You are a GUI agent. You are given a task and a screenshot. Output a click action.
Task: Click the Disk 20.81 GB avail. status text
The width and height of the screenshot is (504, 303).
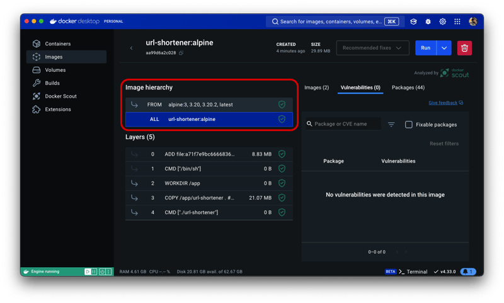coord(210,272)
